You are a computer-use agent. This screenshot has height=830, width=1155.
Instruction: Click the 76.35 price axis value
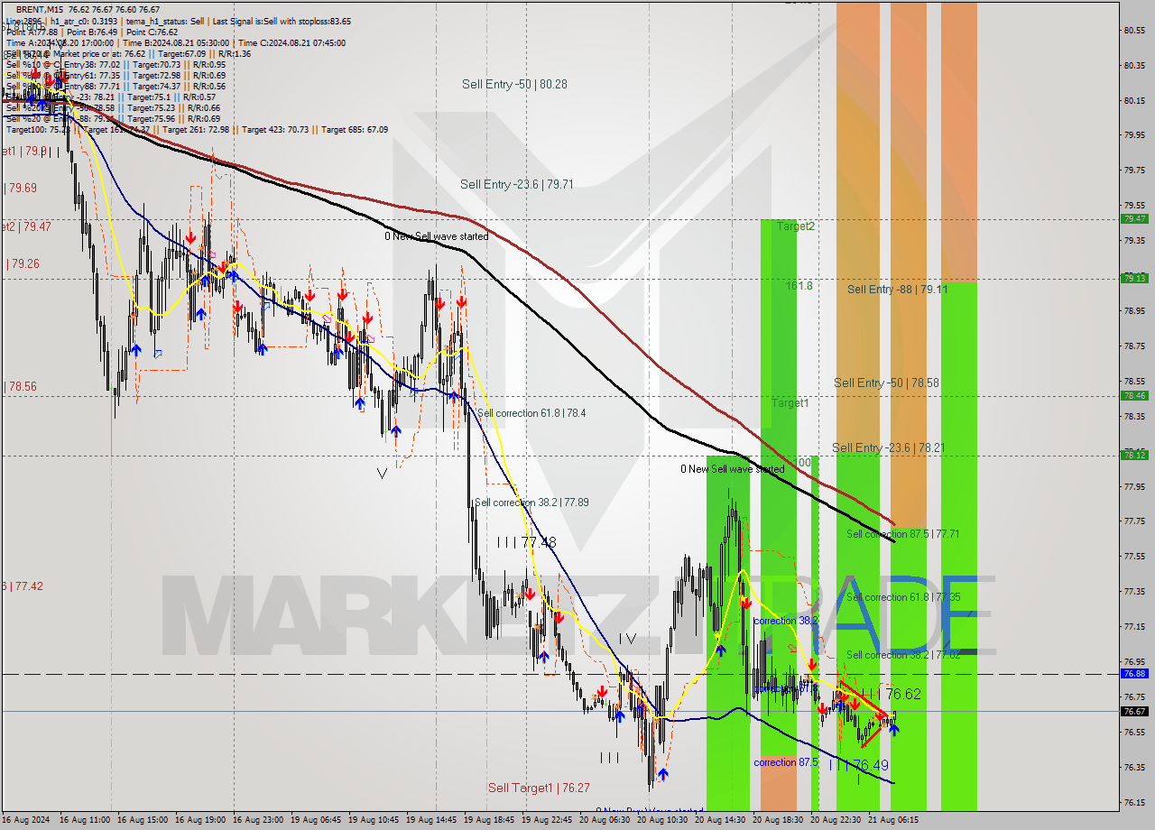(1134, 767)
